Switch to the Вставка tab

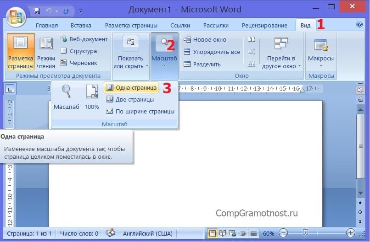point(81,26)
